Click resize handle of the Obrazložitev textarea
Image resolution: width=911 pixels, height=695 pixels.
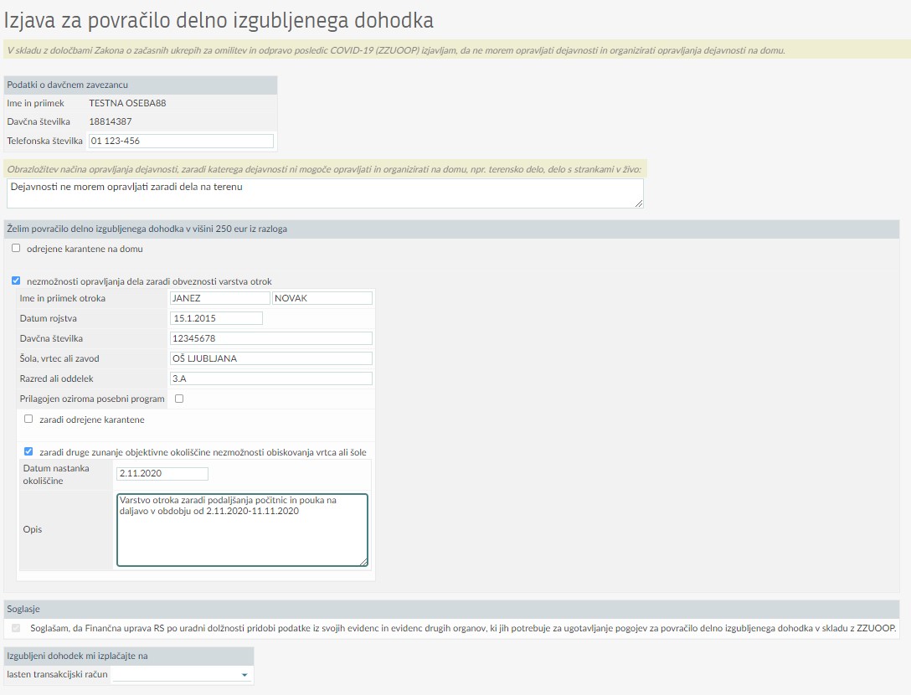639,203
